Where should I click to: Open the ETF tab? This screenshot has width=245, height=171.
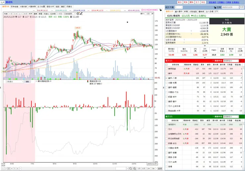pos(216,12)
